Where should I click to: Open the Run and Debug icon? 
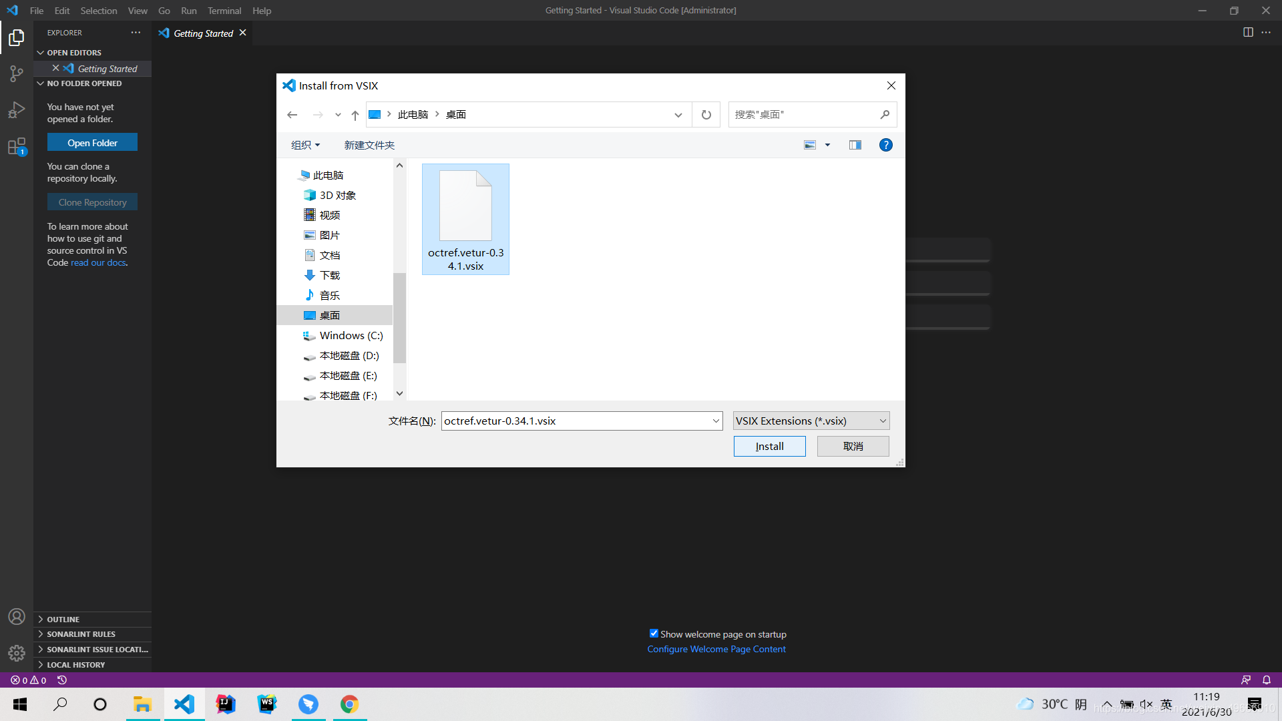(16, 109)
